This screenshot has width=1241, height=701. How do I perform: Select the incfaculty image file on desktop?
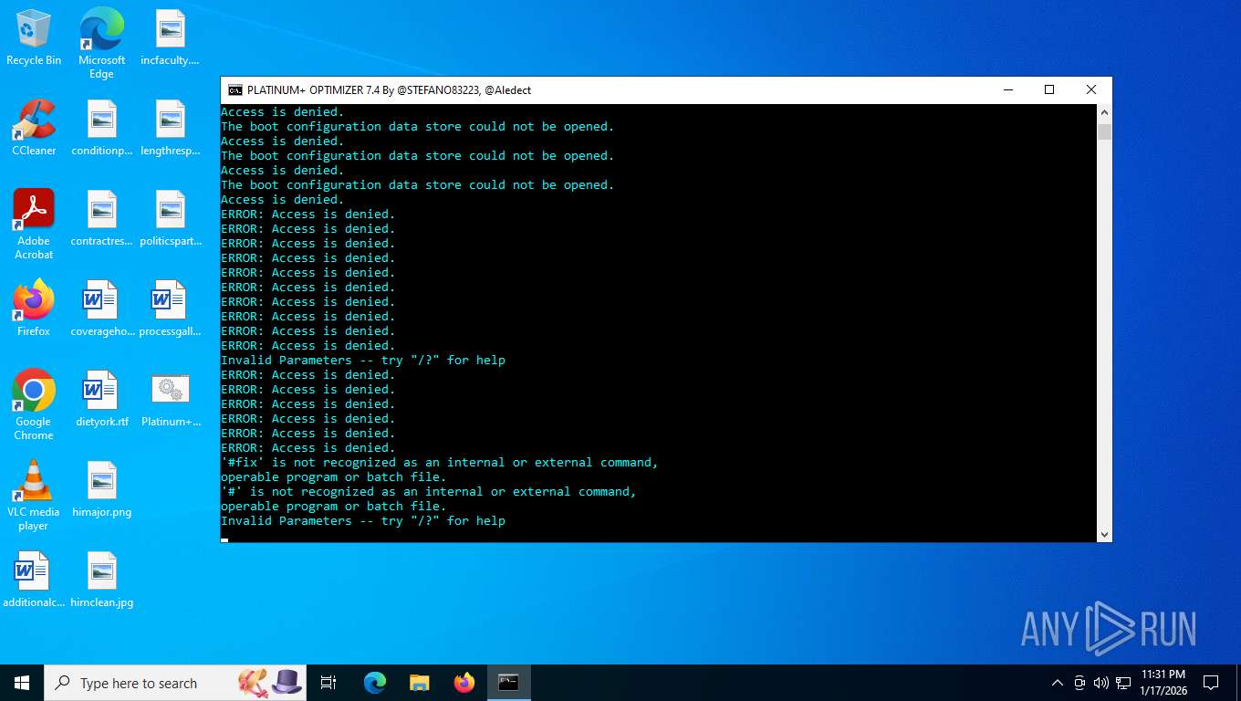click(170, 38)
